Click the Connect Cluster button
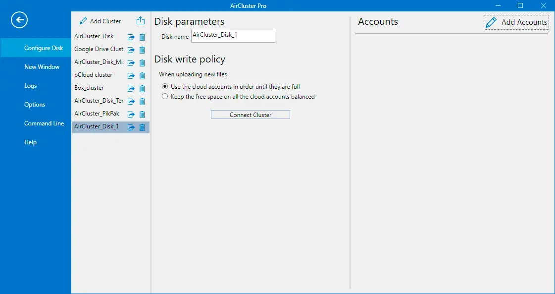 pyautogui.click(x=250, y=115)
